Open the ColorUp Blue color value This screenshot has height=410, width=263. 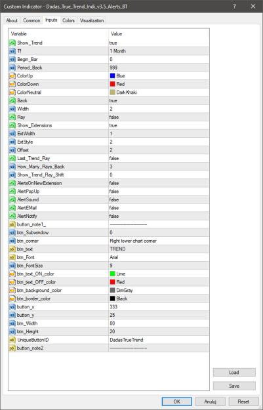pos(159,76)
